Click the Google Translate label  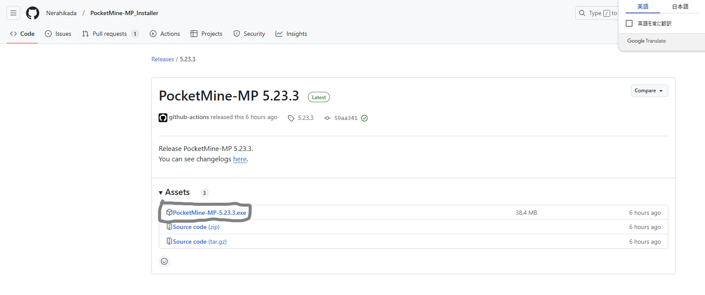pyautogui.click(x=646, y=41)
